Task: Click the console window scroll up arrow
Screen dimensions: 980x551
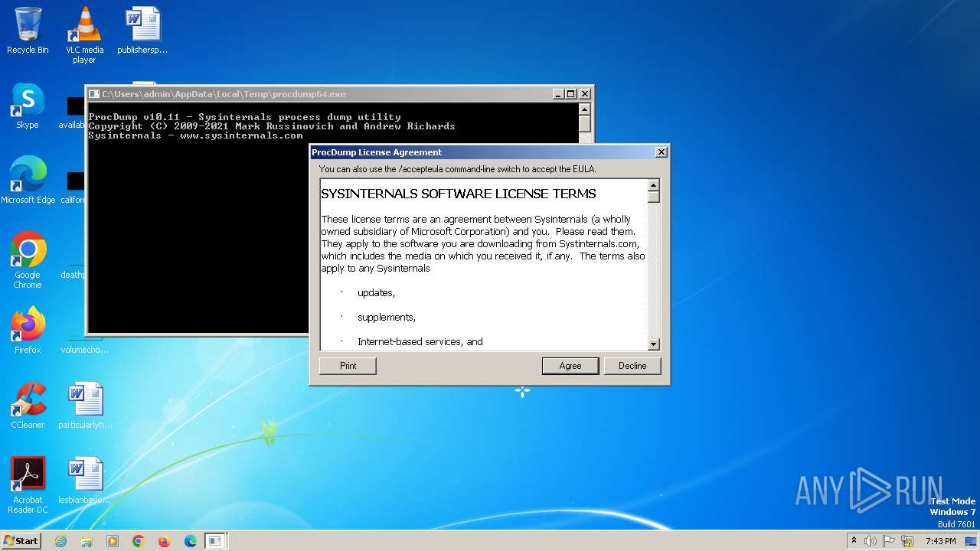Action: [x=585, y=109]
